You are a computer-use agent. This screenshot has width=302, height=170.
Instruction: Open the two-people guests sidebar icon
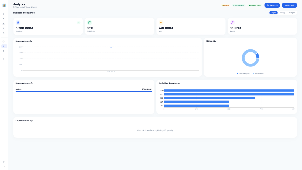click(4, 28)
